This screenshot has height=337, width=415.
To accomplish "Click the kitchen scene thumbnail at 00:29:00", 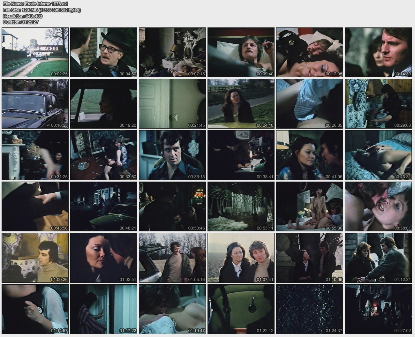I will point(378,104).
